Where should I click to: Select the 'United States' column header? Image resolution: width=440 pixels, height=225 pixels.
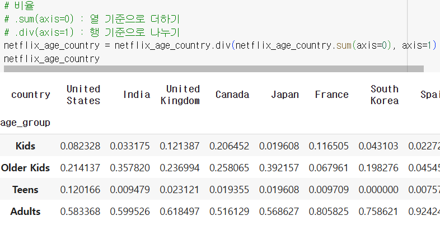pos(83,95)
